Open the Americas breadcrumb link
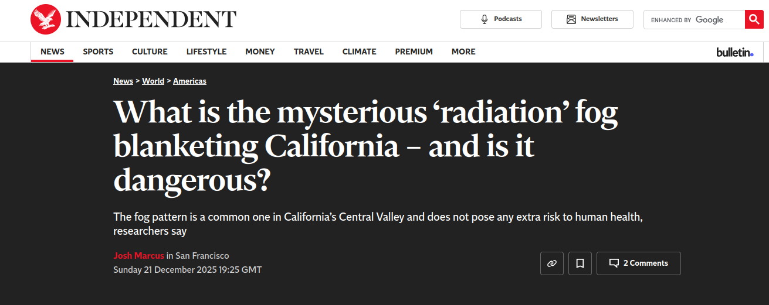Viewport: 769px width, 305px height. tap(189, 81)
